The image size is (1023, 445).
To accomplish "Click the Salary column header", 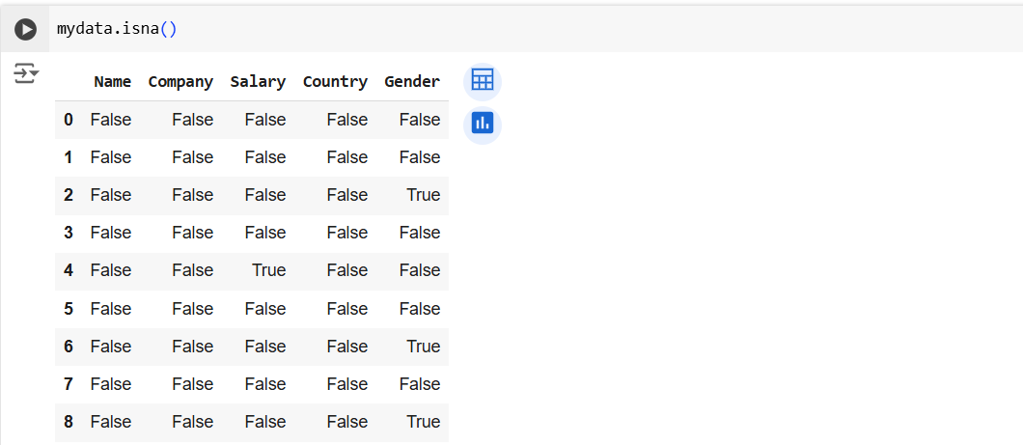I will click(258, 82).
